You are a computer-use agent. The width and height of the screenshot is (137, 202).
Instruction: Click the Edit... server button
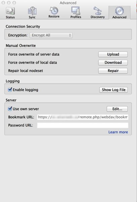tap(117, 109)
